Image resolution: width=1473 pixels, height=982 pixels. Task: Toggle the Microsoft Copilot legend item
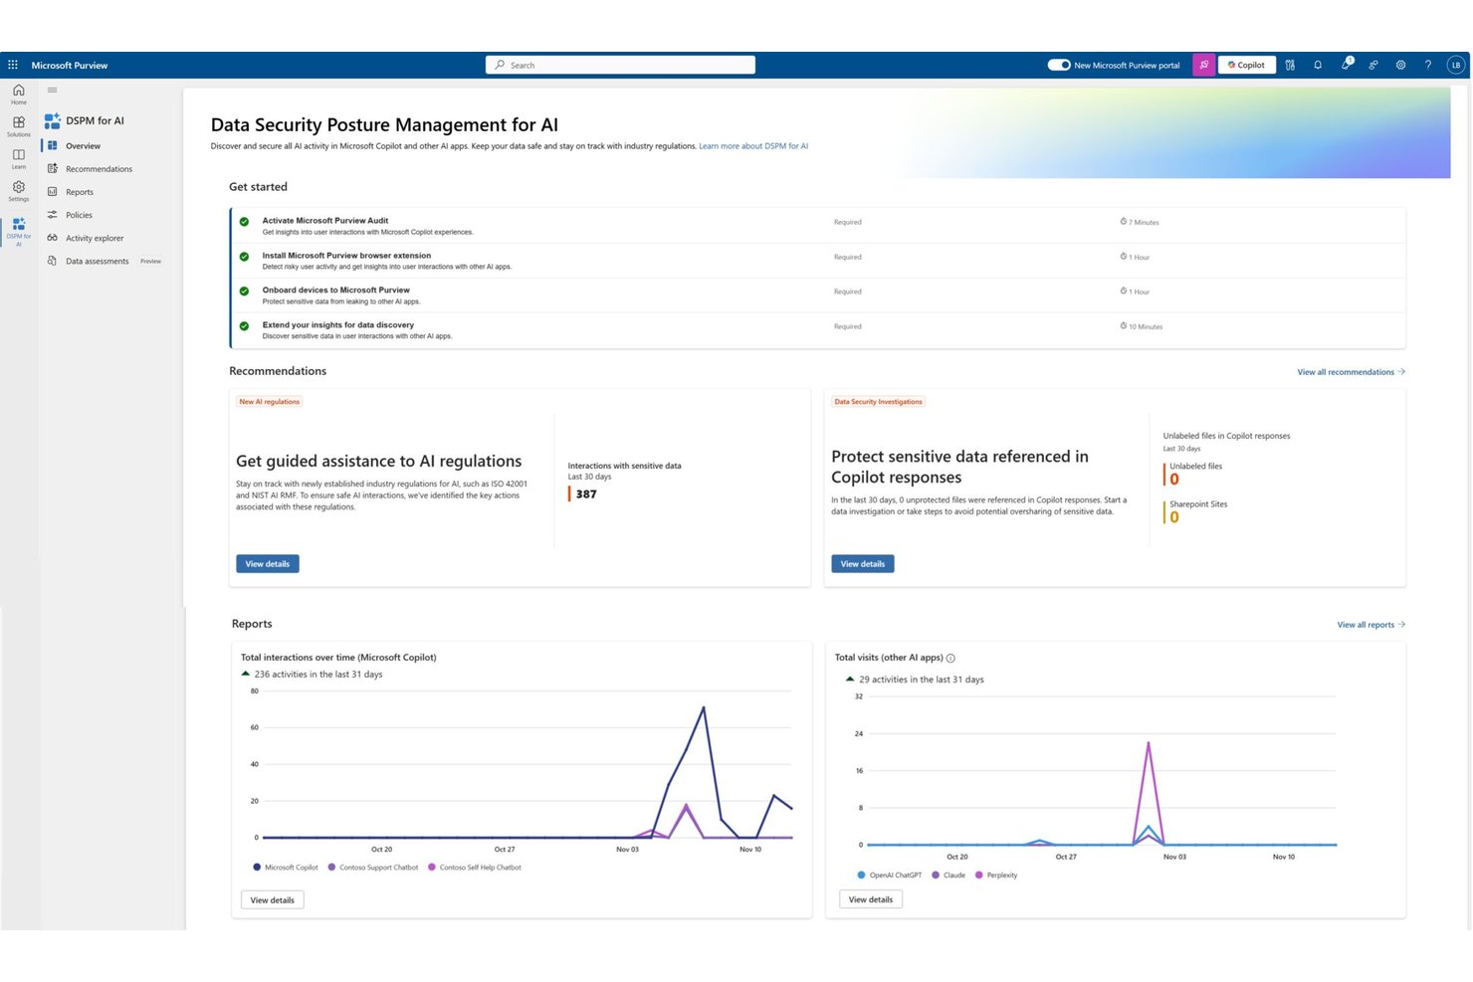[286, 868]
